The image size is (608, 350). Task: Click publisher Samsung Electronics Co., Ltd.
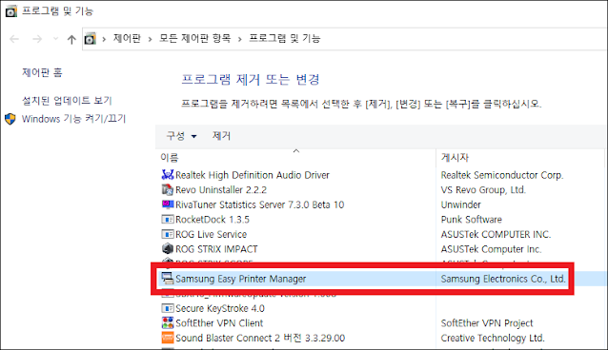503,279
